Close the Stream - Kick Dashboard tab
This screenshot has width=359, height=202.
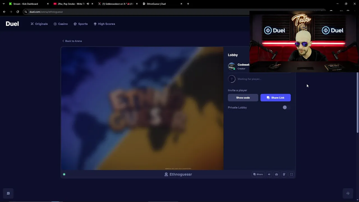(x=48, y=4)
